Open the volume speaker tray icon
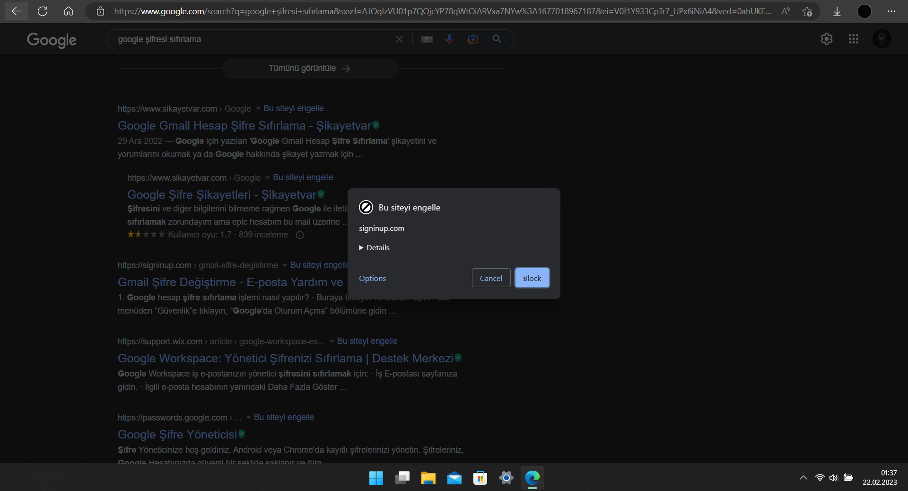The image size is (908, 491). [x=834, y=478]
